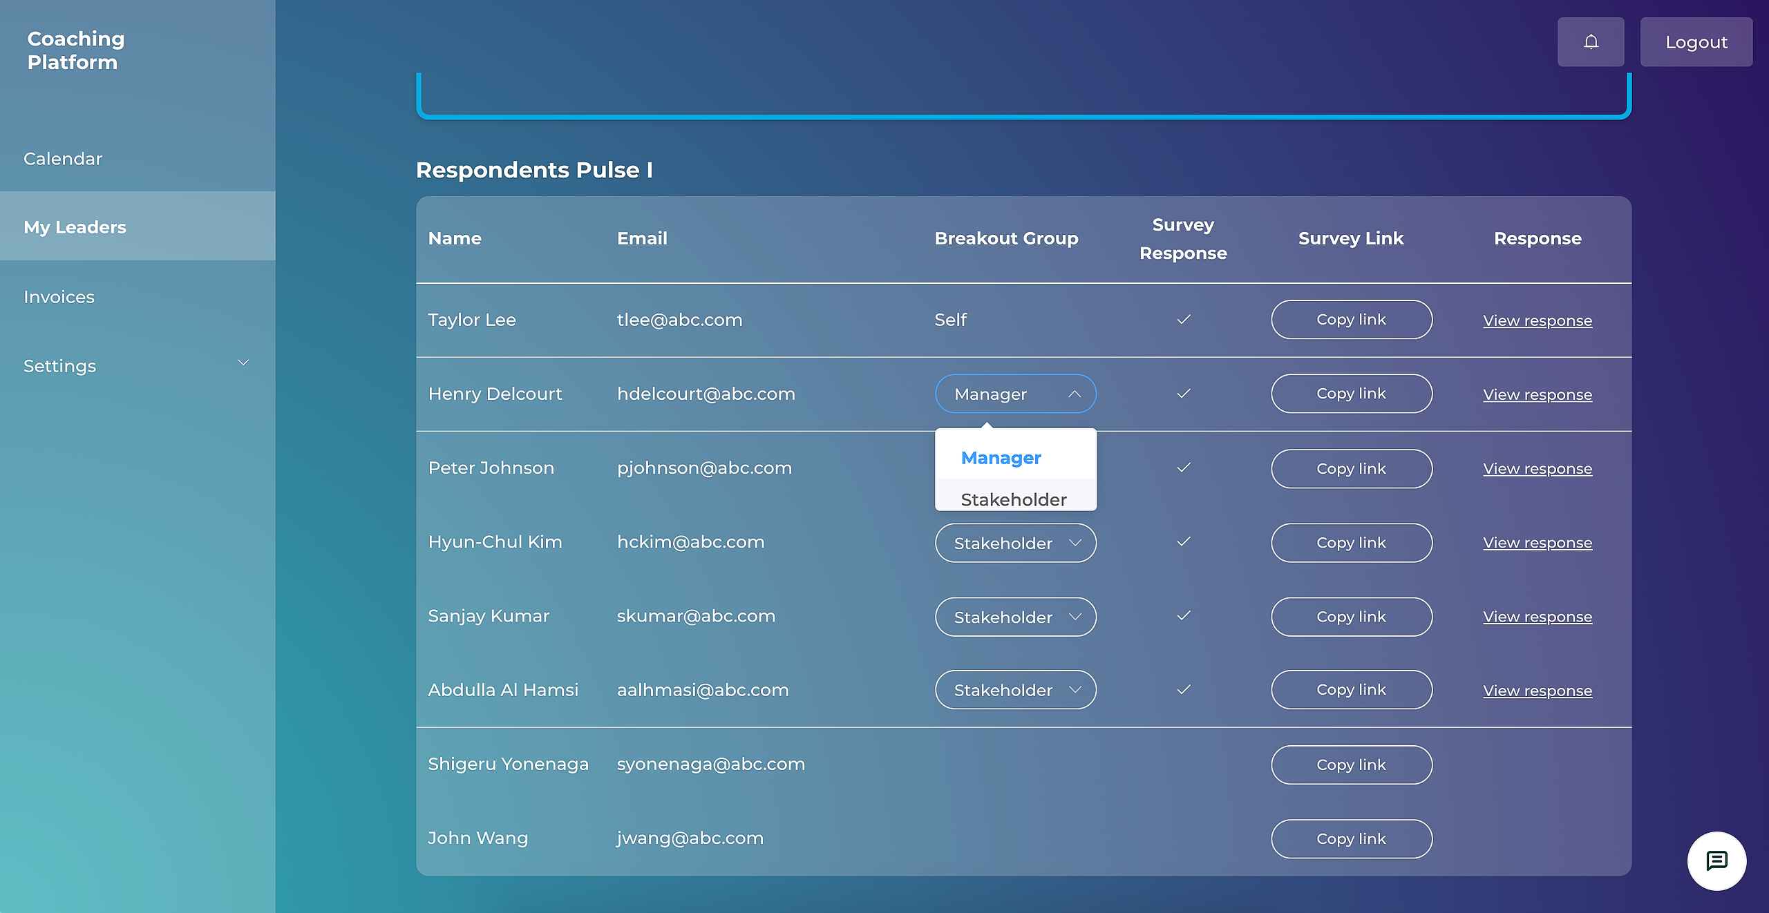
Task: Click Peter Johnson's survey response checkmark
Action: click(1184, 468)
